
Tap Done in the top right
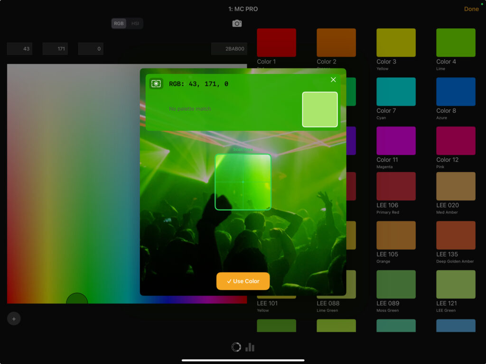[471, 9]
